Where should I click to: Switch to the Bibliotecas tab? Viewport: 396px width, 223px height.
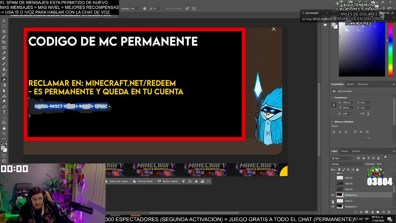click(363, 84)
